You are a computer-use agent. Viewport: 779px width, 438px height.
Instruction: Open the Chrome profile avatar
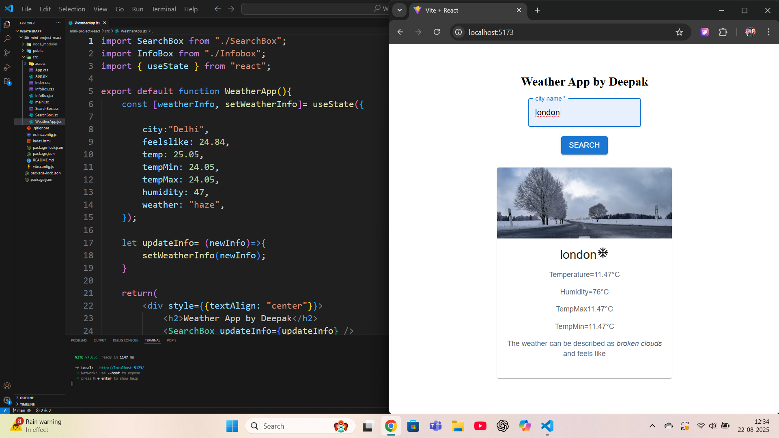(x=750, y=32)
